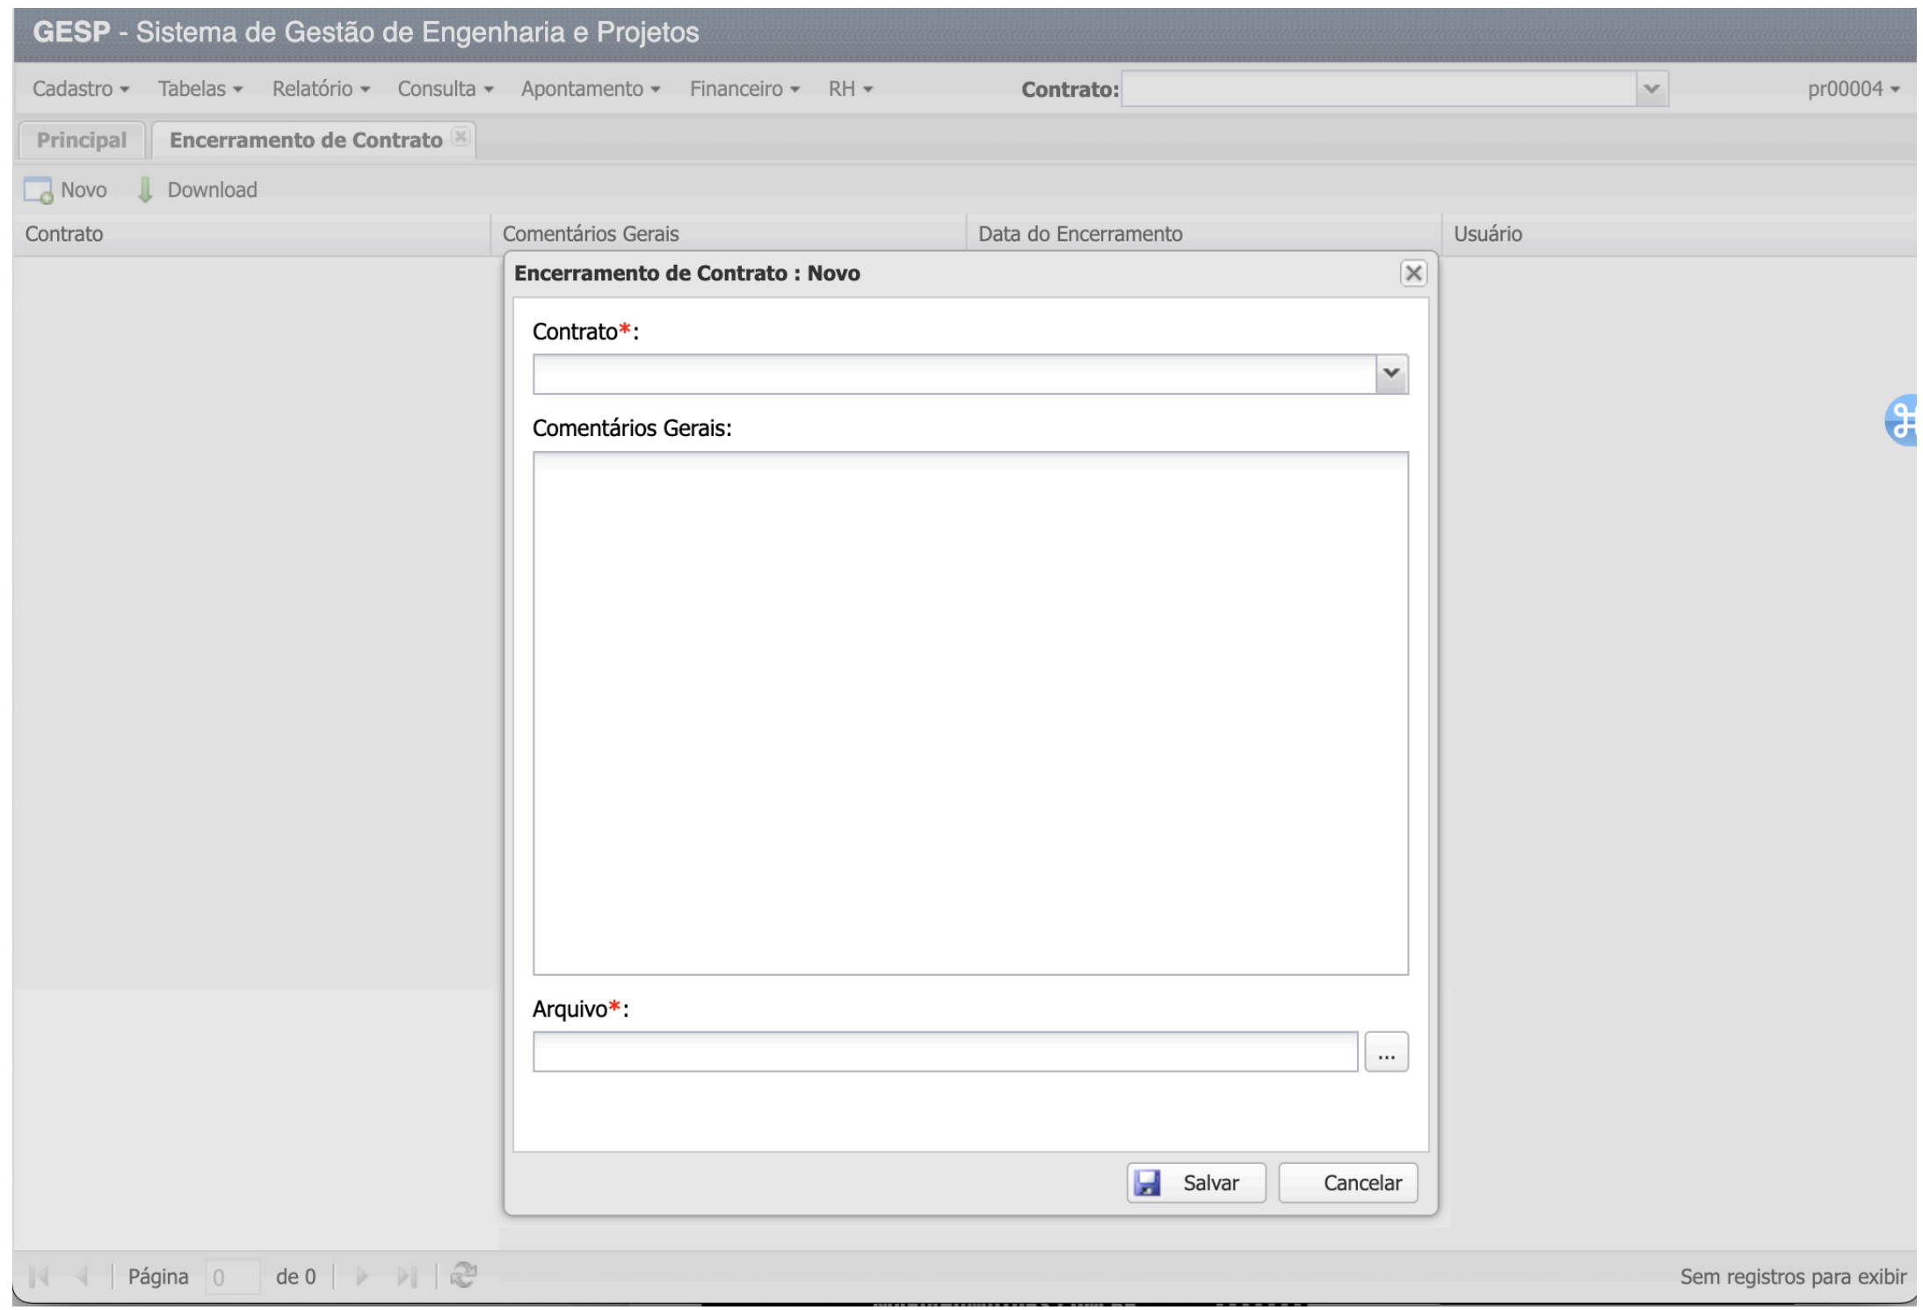Click the Salvar button
Screen dimensions: 1923x1310
click(x=1195, y=1183)
